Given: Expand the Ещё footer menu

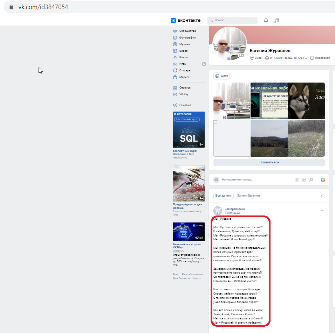Looking at the screenshot, I should click(197, 278).
